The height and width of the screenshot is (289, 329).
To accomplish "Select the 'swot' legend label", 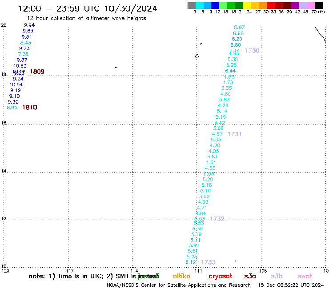I will click(x=305, y=277).
